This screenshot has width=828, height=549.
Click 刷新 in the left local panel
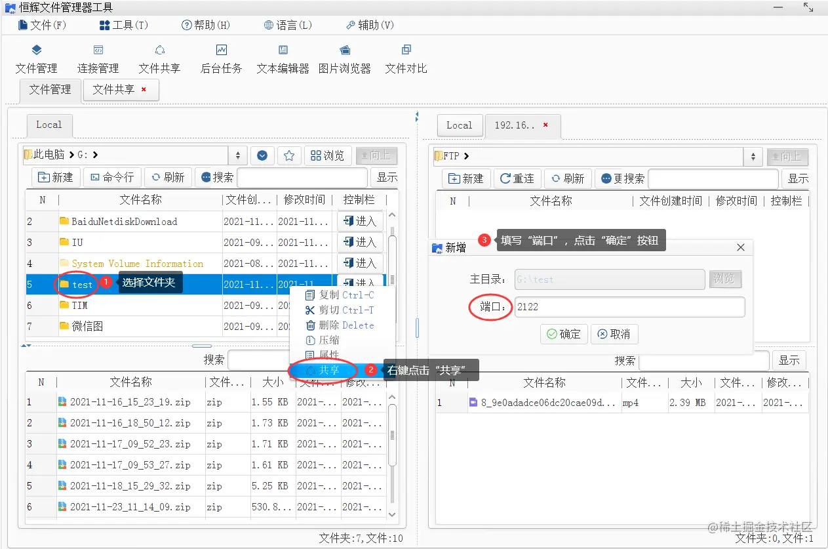[x=168, y=177]
